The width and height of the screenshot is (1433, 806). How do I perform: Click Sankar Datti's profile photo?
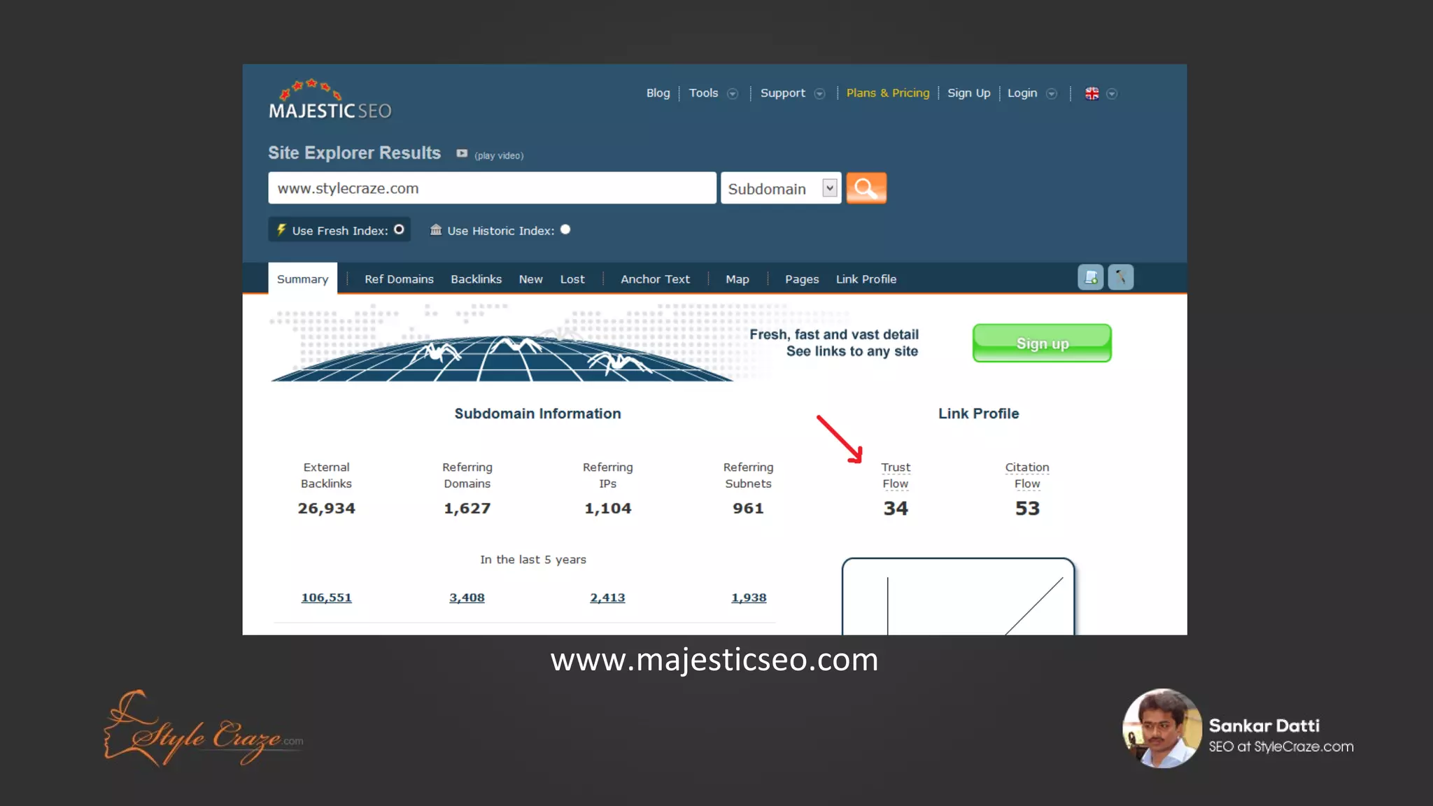point(1162,728)
